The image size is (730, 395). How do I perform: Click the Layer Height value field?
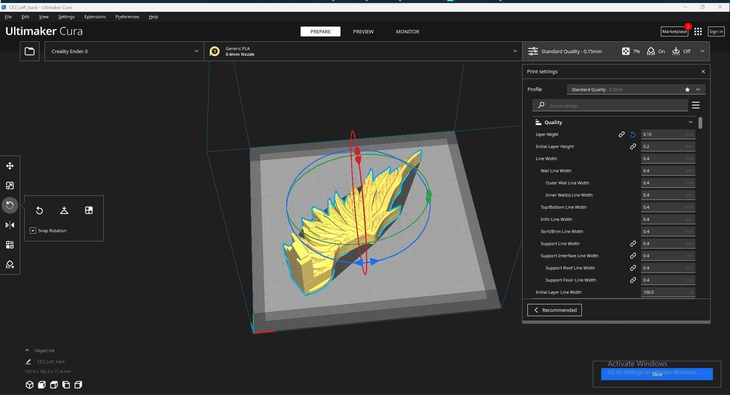(668, 134)
